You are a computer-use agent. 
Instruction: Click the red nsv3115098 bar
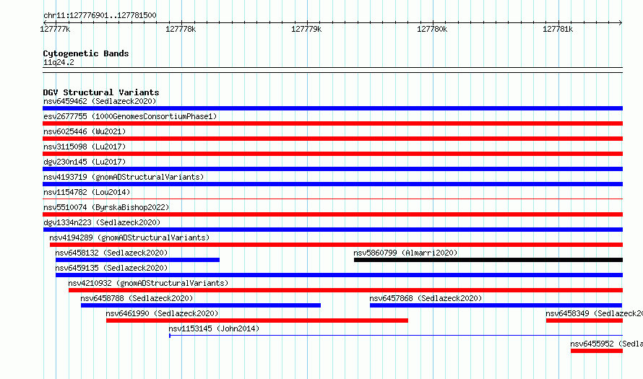tap(332, 154)
